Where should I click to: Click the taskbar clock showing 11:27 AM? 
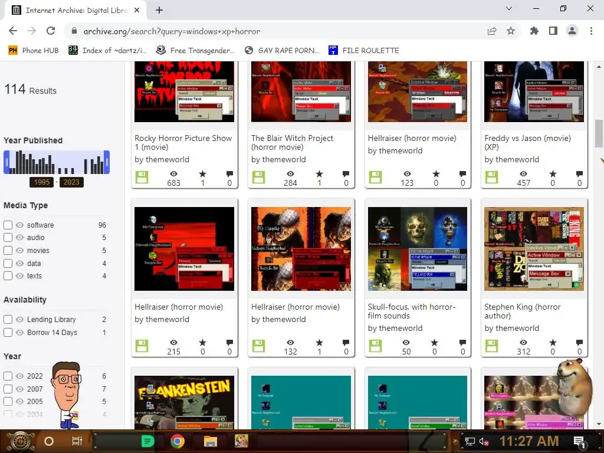click(529, 441)
